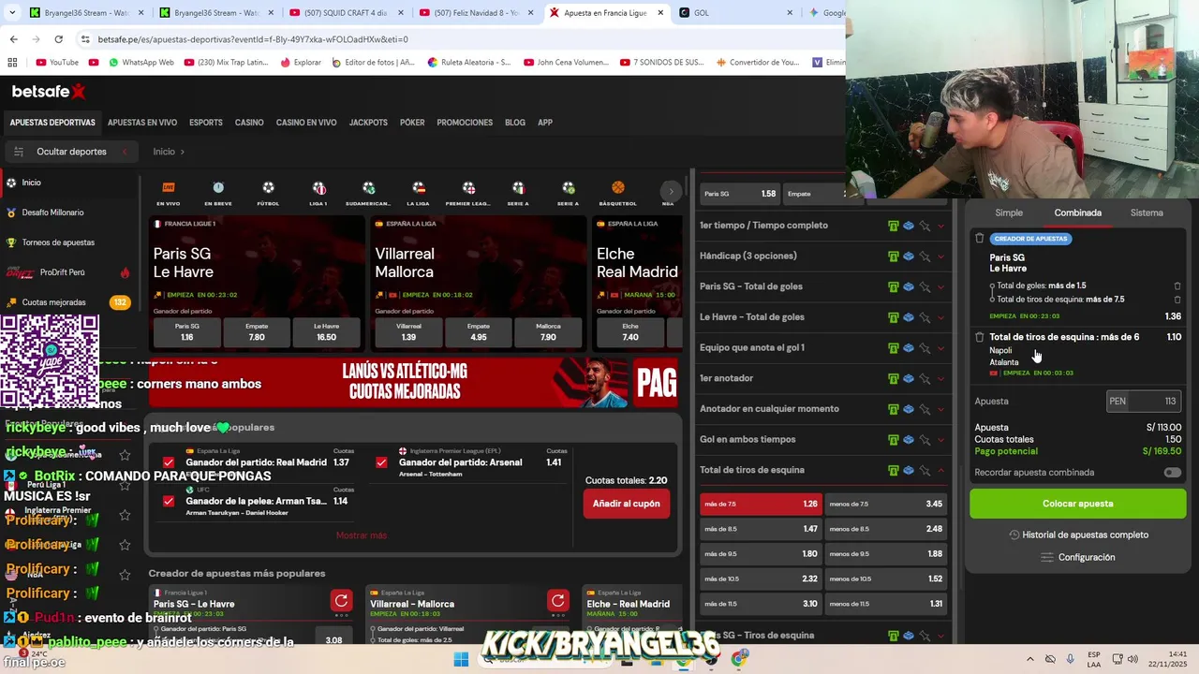Switch to the Simple bet tab

tap(1009, 212)
